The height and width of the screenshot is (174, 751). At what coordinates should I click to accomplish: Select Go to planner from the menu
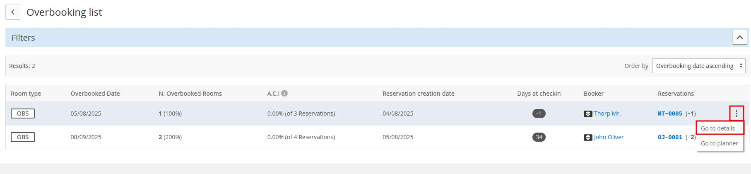coord(720,143)
